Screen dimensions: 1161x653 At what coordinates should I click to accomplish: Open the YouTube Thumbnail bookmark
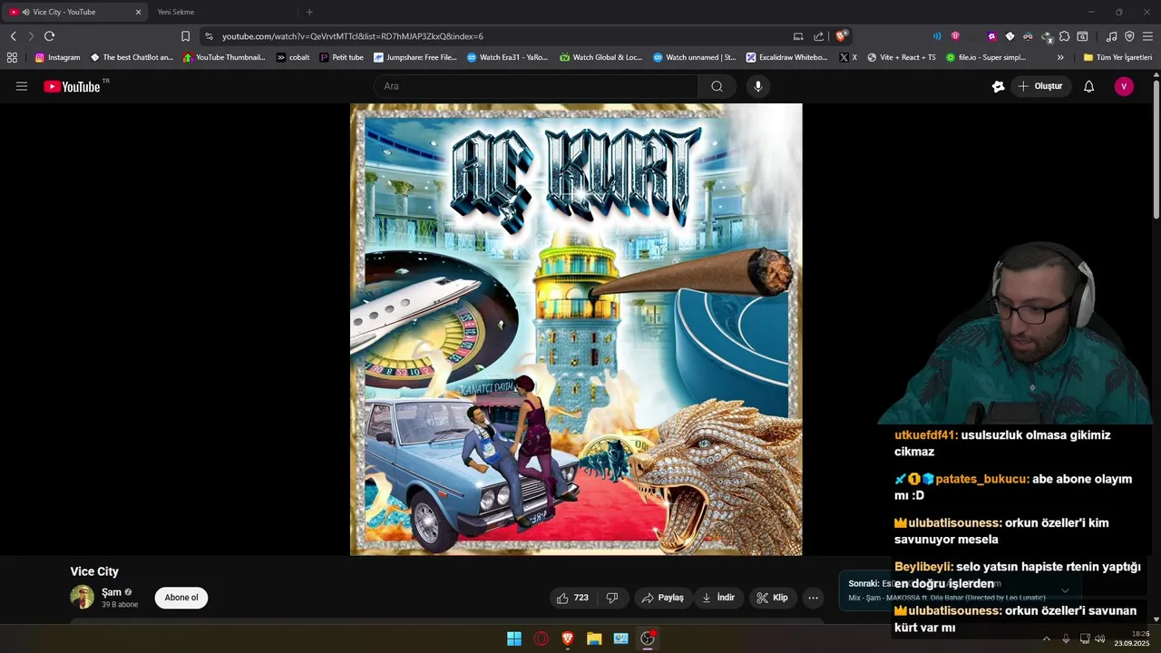click(224, 57)
